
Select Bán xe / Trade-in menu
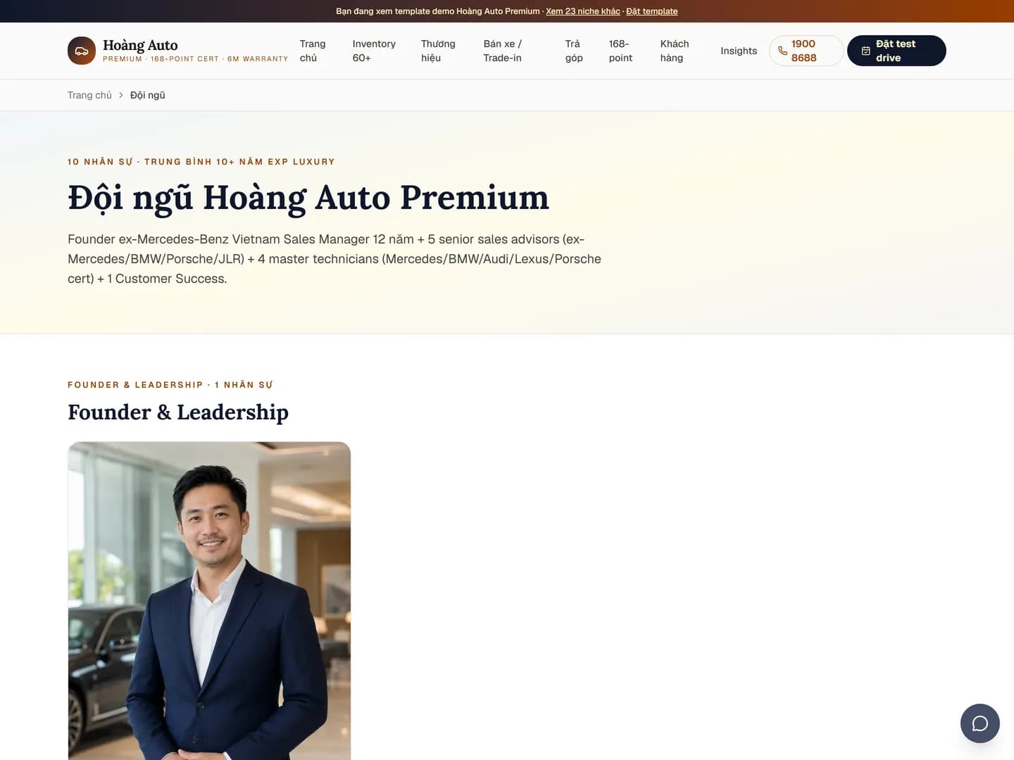[x=503, y=51]
